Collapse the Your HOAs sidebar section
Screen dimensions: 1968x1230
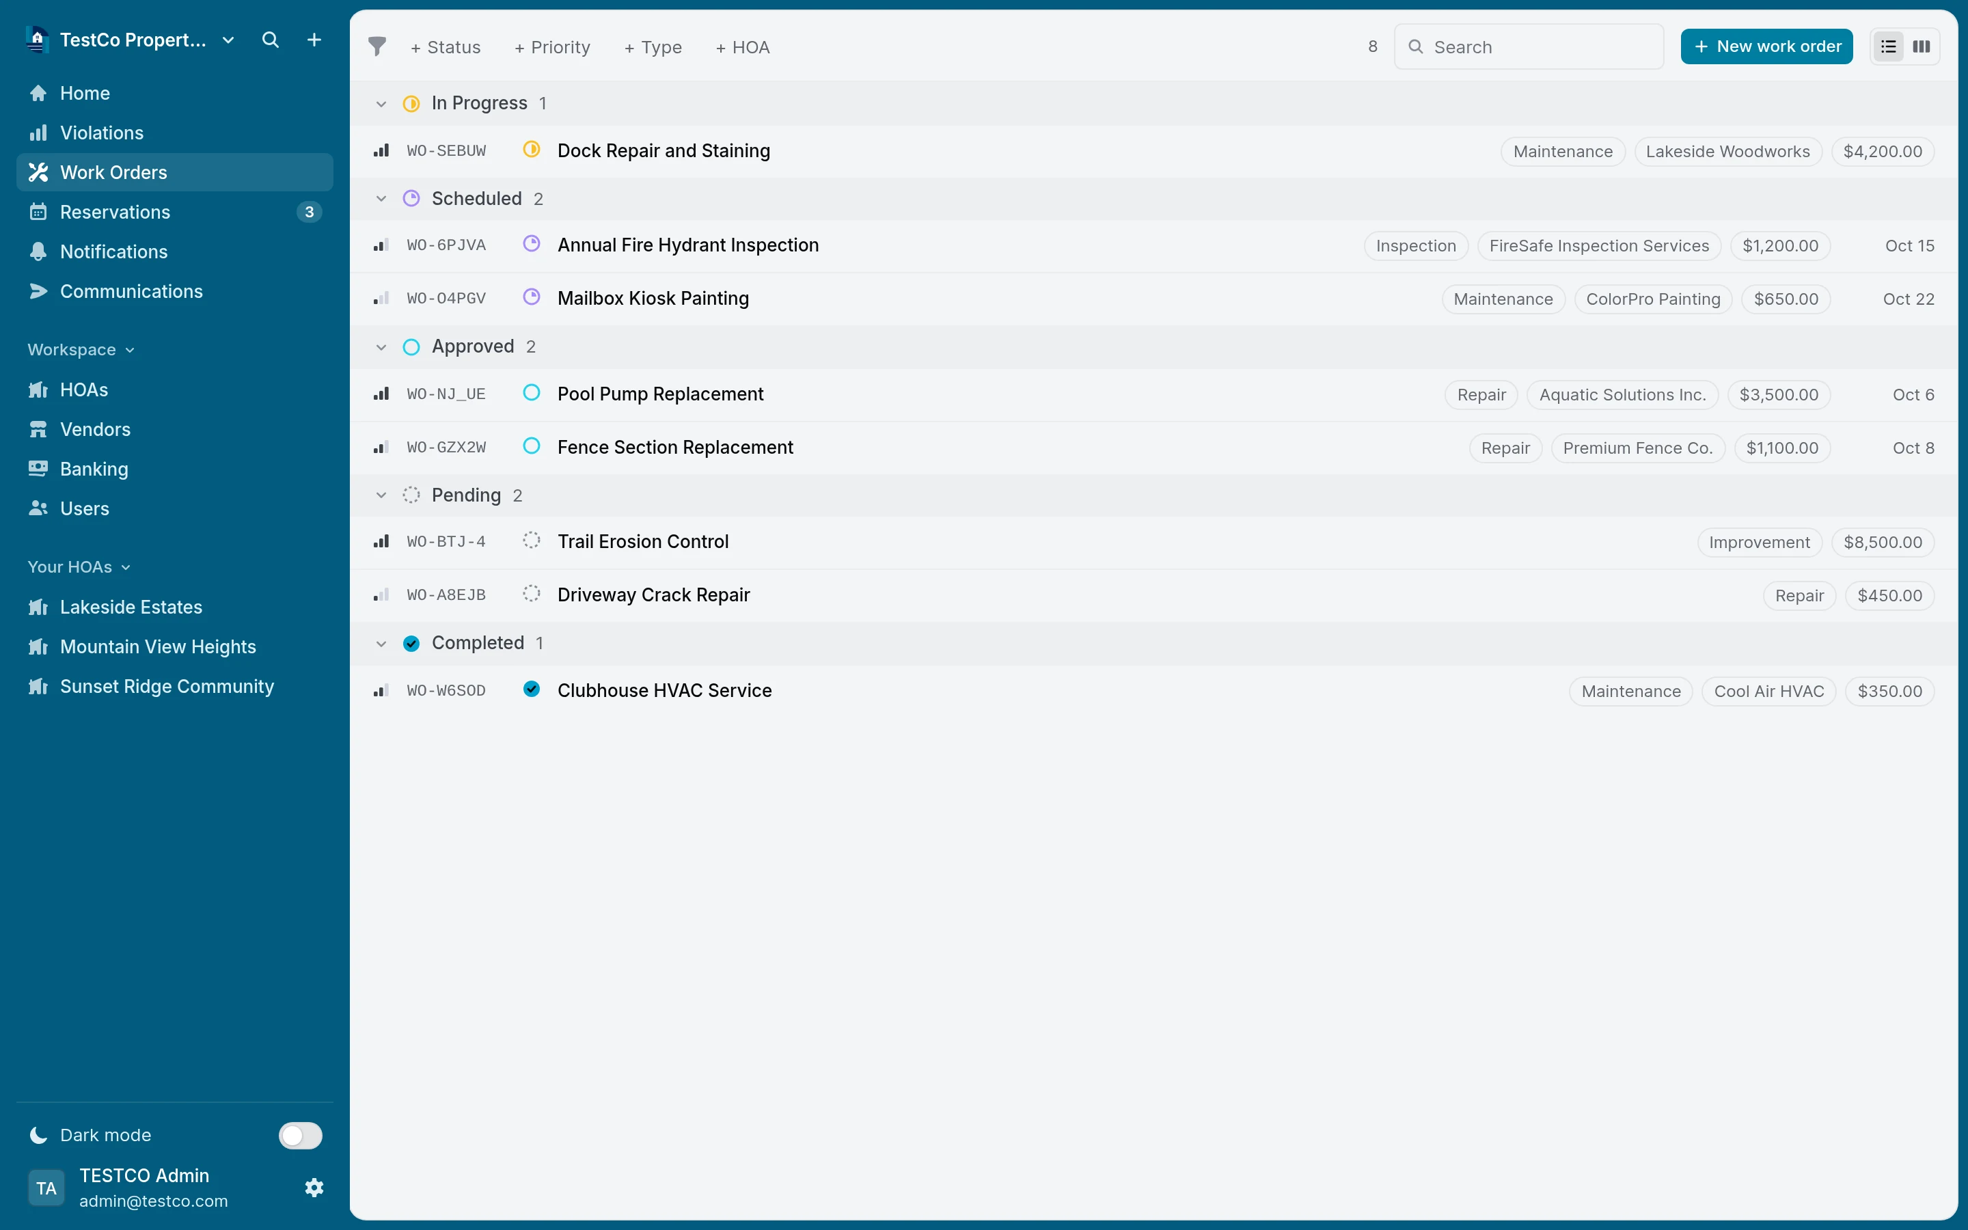[x=79, y=567]
